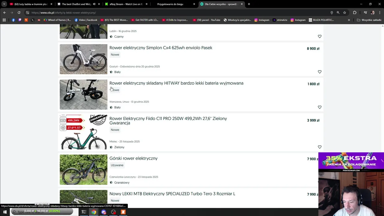
Task: Click the Windows taskbar search box
Action: [x=42, y=212]
